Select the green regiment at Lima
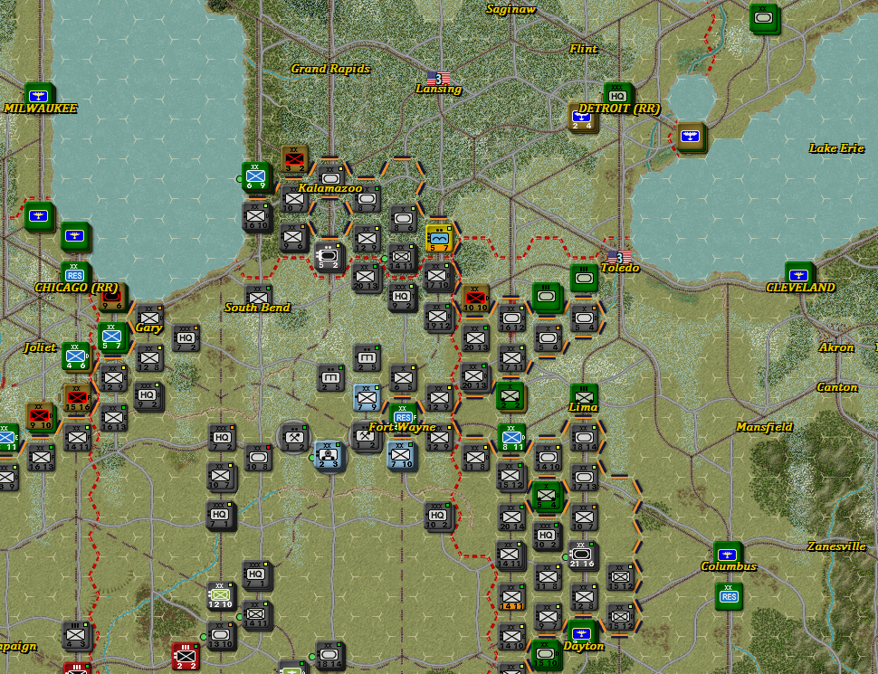 coord(584,396)
